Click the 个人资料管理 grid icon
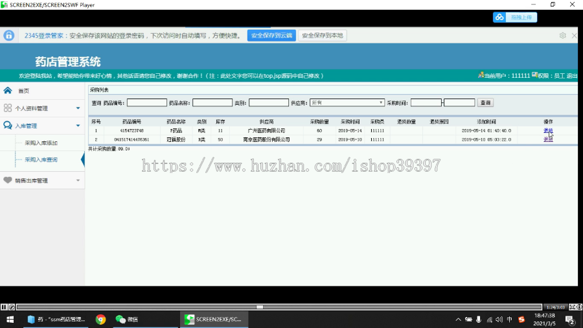 pos(7,108)
